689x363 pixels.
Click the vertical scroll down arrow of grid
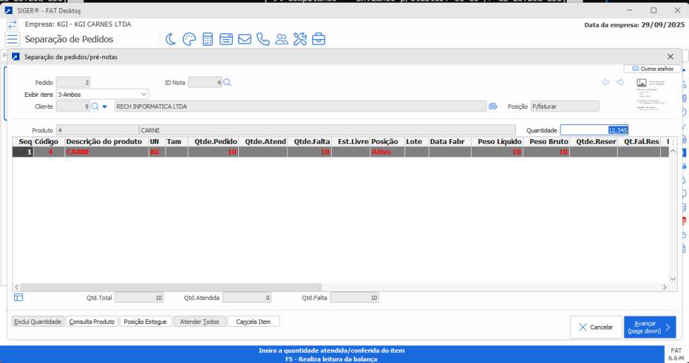tap(673, 279)
